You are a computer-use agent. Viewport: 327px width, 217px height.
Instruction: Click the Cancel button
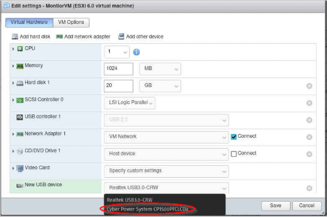(x=306, y=206)
